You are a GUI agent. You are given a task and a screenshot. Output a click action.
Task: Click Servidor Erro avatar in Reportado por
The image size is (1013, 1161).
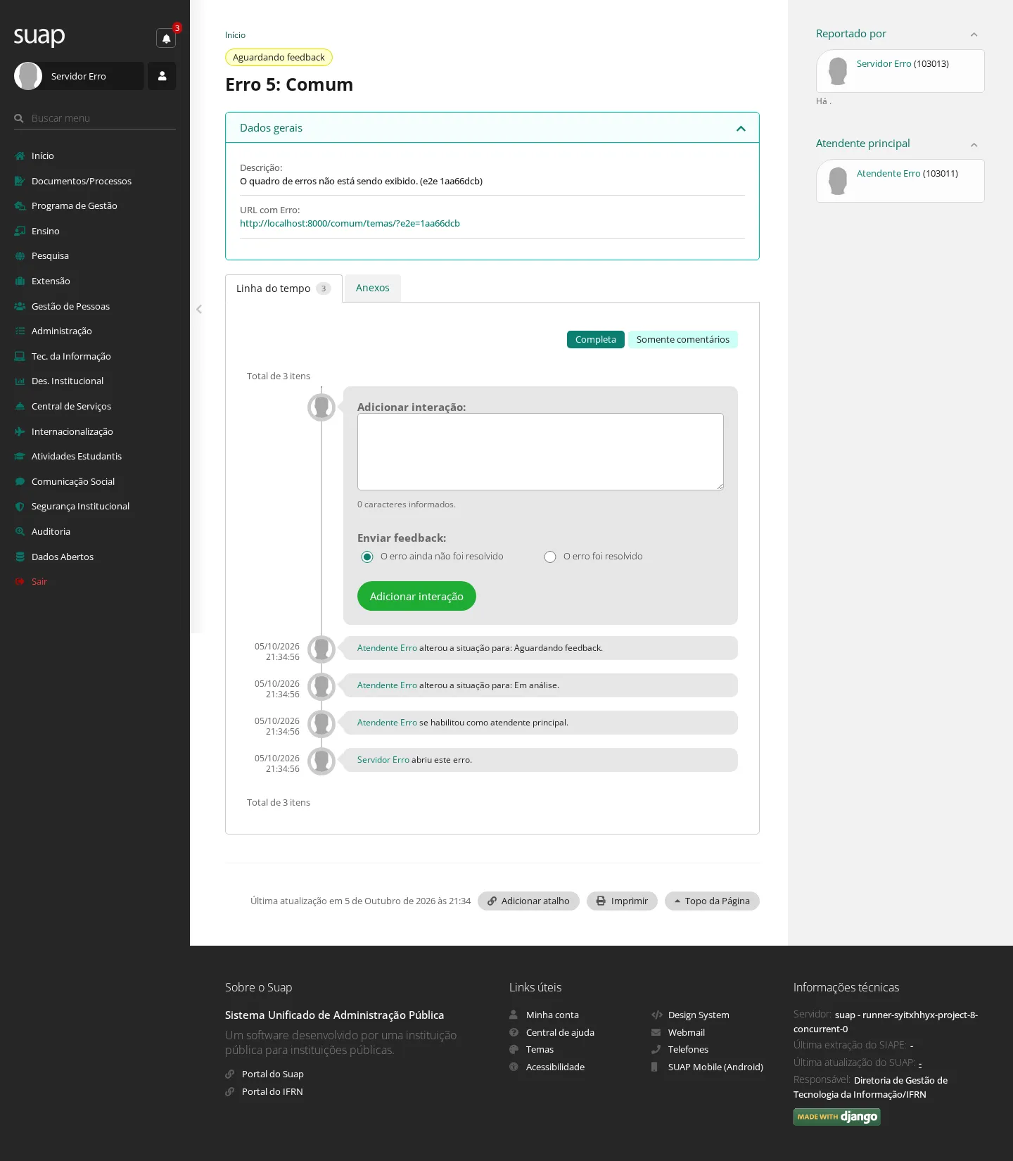pos(838,71)
